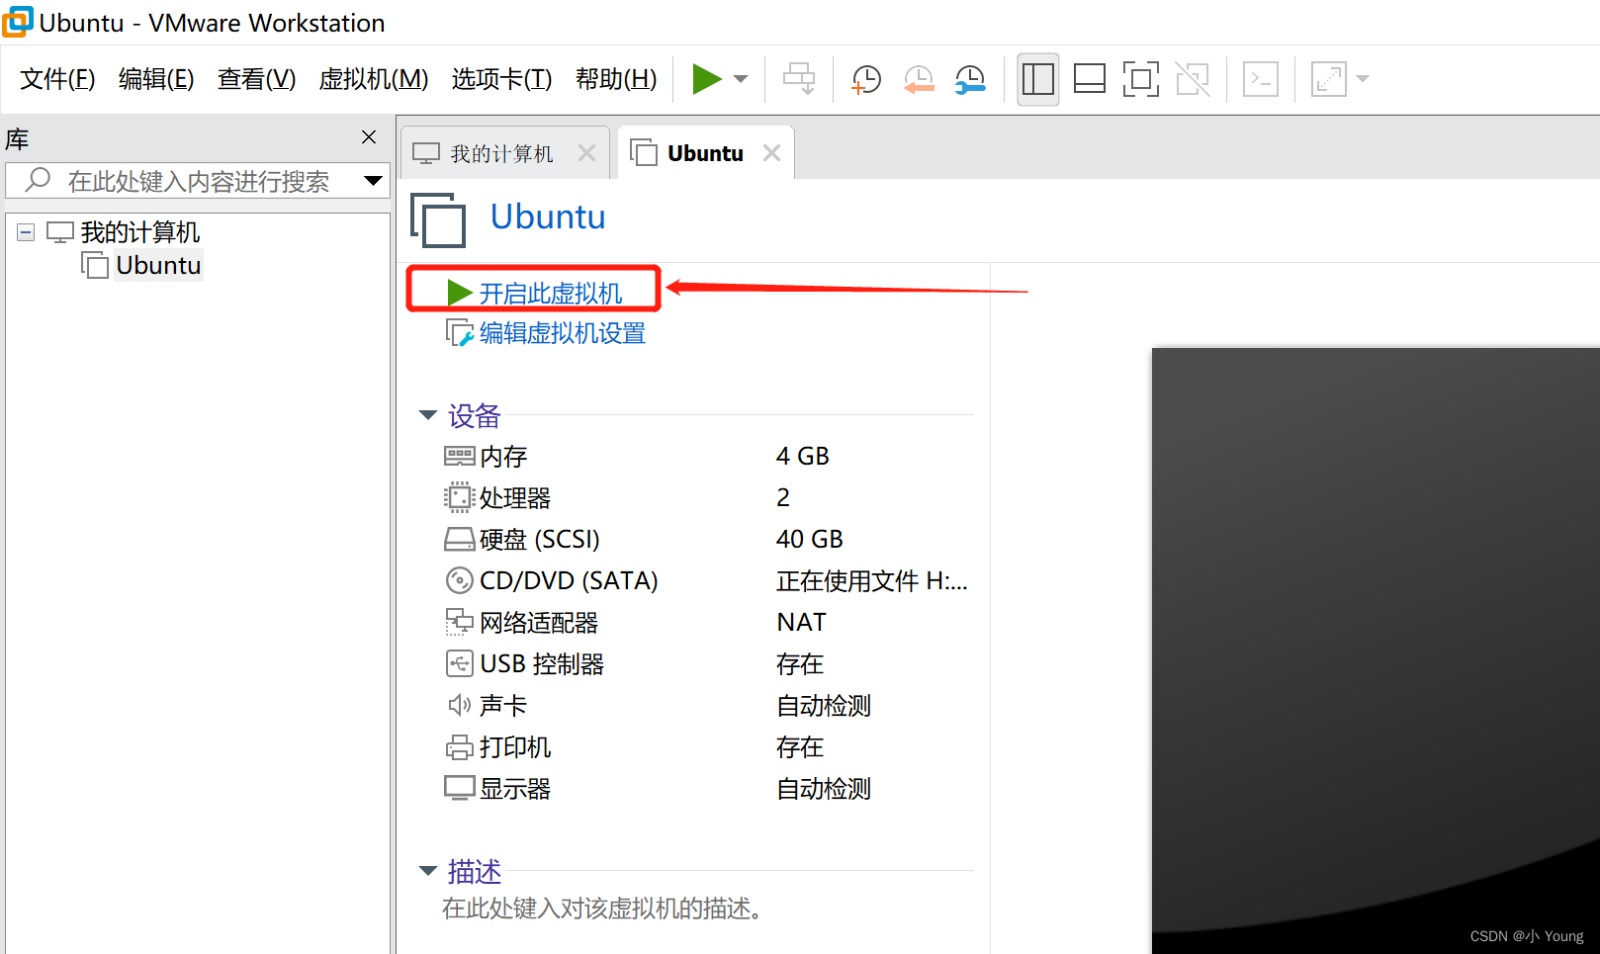Click the 40 GB disk value
Screen dimensions: 1600x954
pyautogui.click(x=810, y=539)
